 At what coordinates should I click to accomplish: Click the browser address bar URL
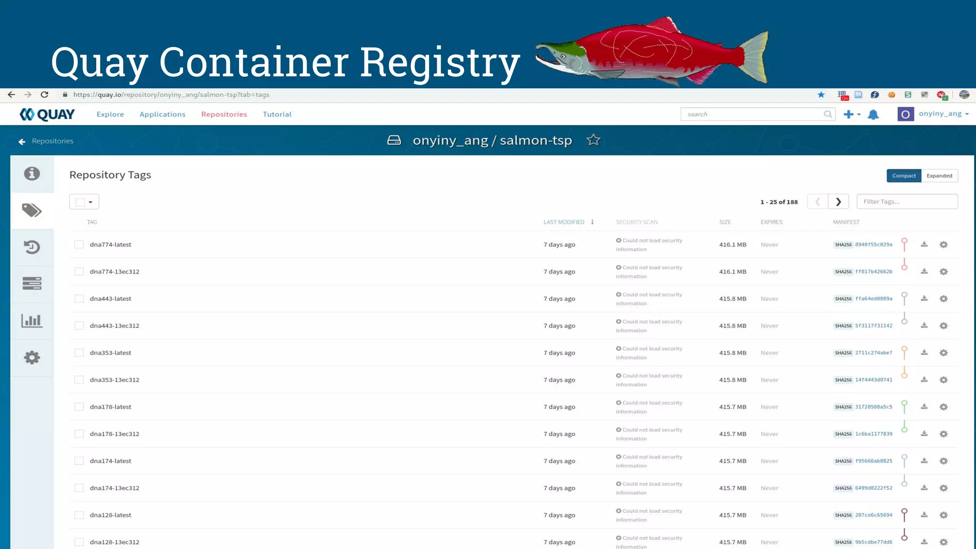pos(172,95)
